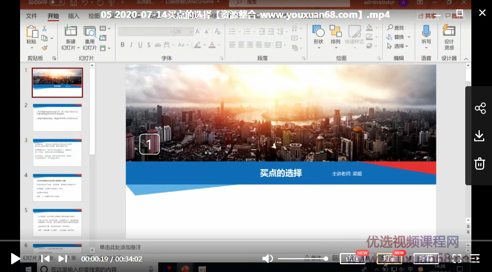Skip to the previous video

pos(45,258)
